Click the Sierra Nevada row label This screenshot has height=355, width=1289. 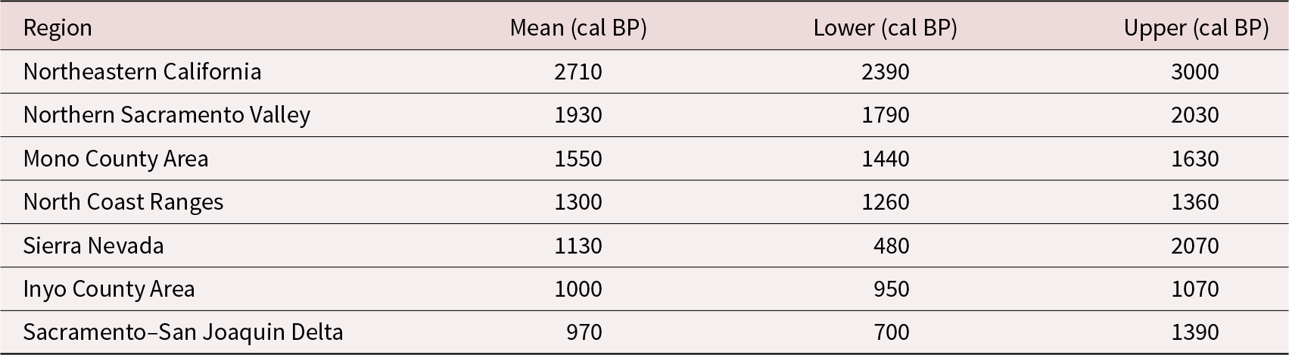click(x=94, y=246)
